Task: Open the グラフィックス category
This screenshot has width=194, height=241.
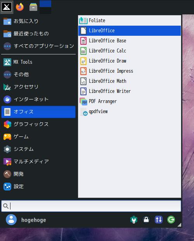Action: (38, 124)
